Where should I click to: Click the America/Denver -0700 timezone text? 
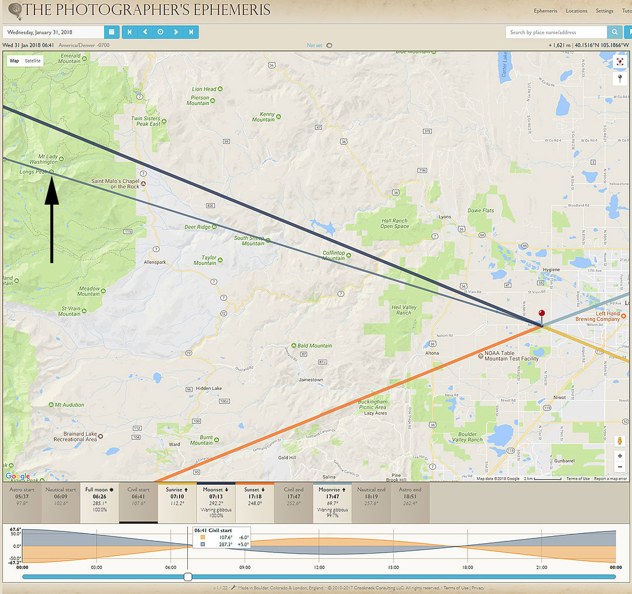84,45
